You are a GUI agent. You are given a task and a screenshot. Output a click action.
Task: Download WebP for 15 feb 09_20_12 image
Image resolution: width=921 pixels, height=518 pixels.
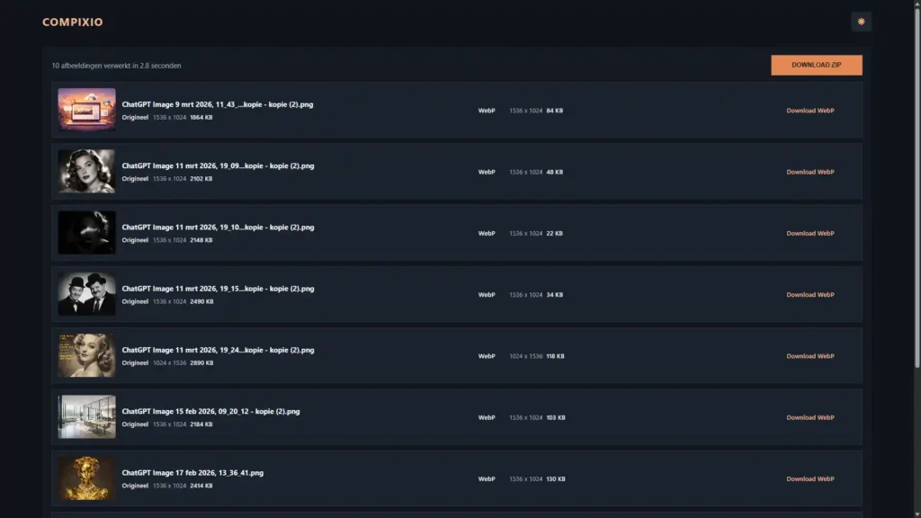tap(809, 417)
